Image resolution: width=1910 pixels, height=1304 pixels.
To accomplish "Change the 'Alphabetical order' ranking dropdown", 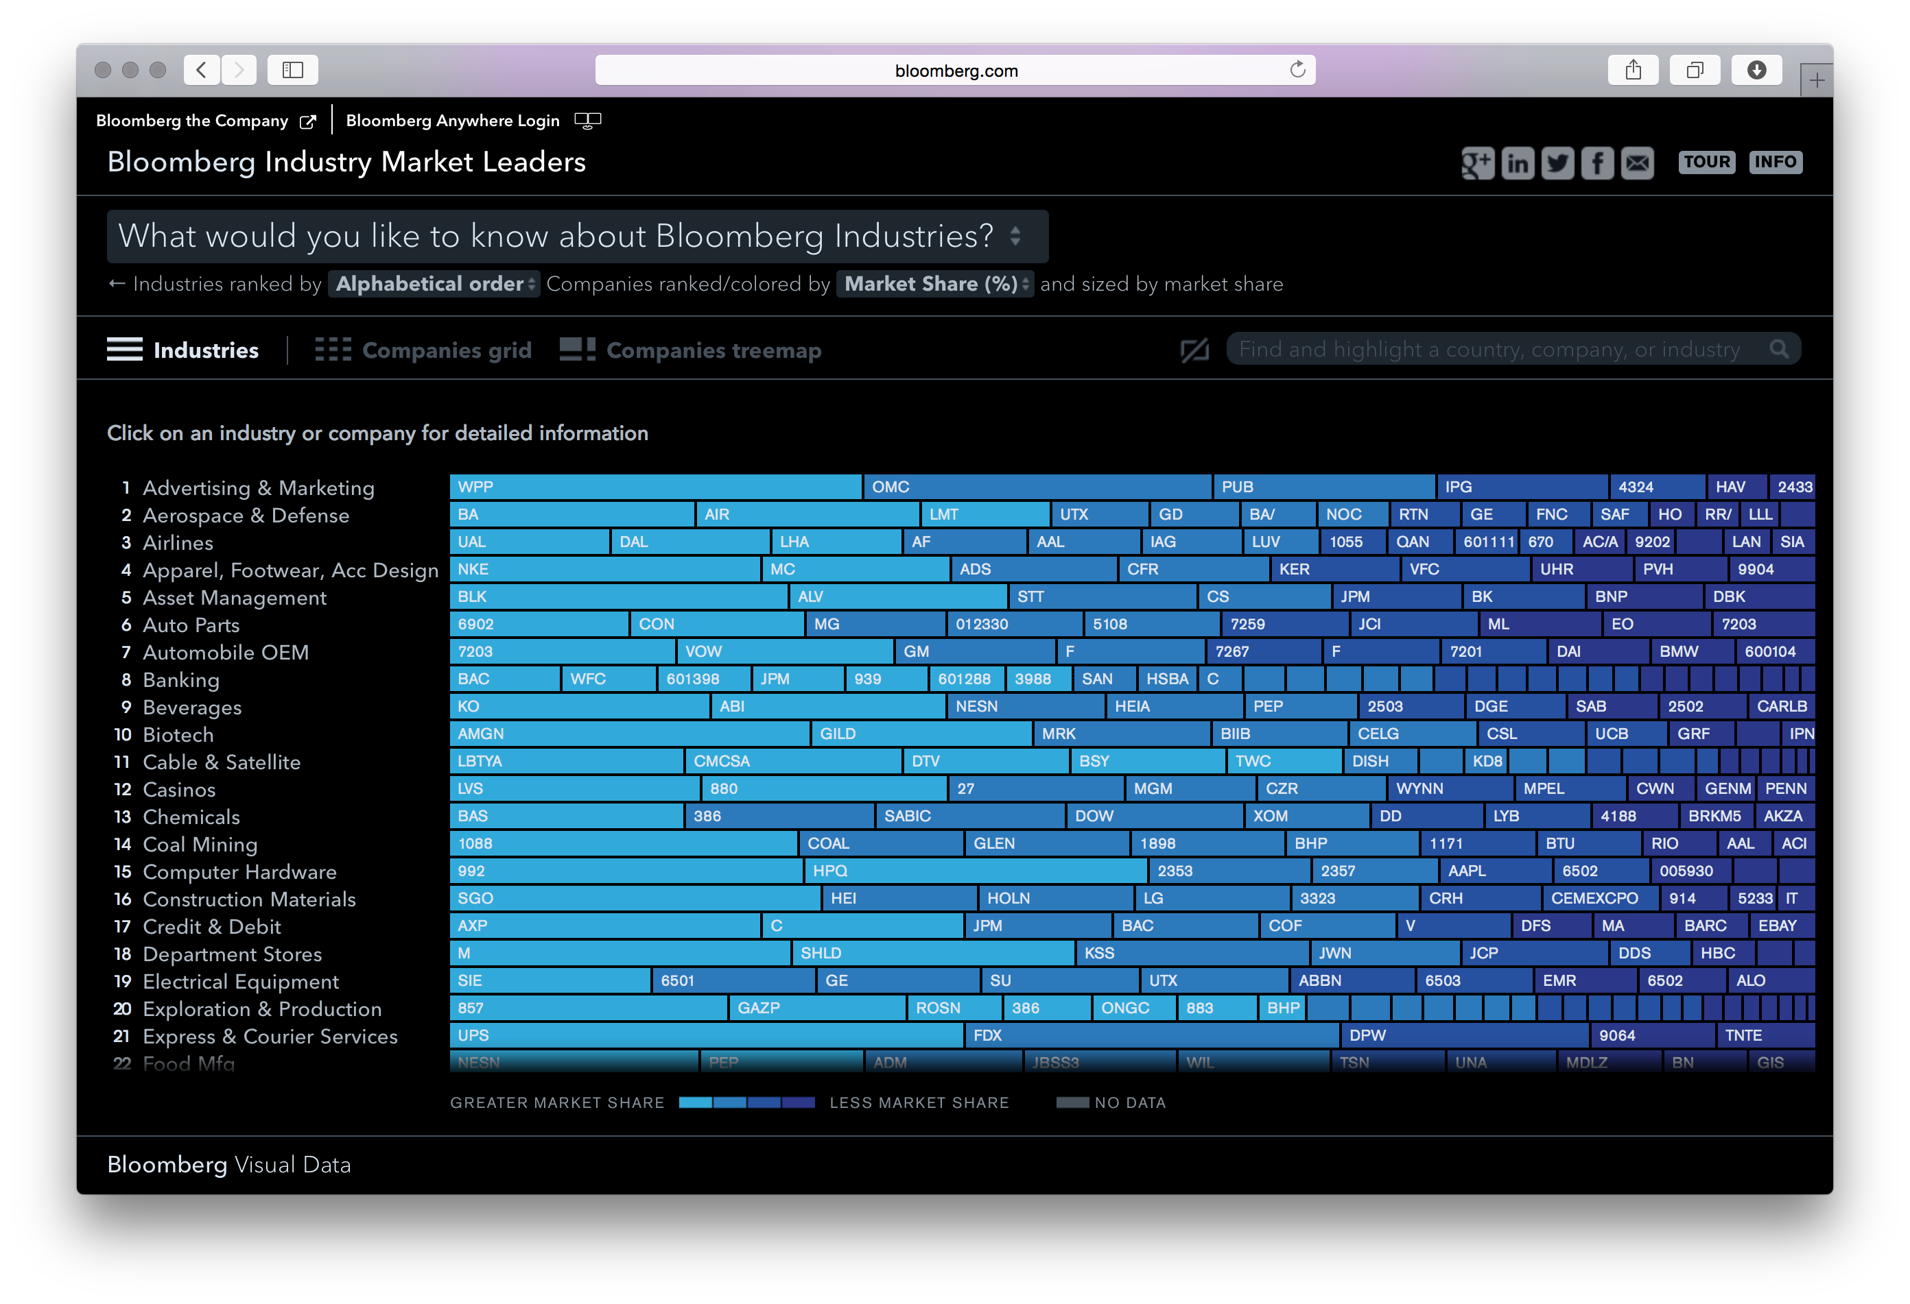I will tap(434, 284).
